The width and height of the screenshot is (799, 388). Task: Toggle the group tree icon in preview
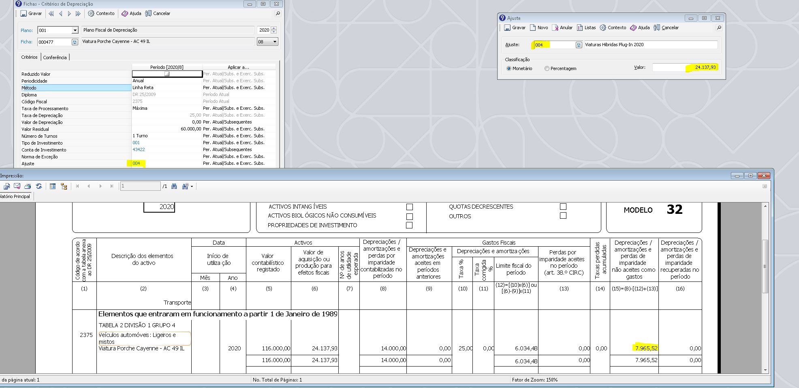pyautogui.click(x=64, y=186)
